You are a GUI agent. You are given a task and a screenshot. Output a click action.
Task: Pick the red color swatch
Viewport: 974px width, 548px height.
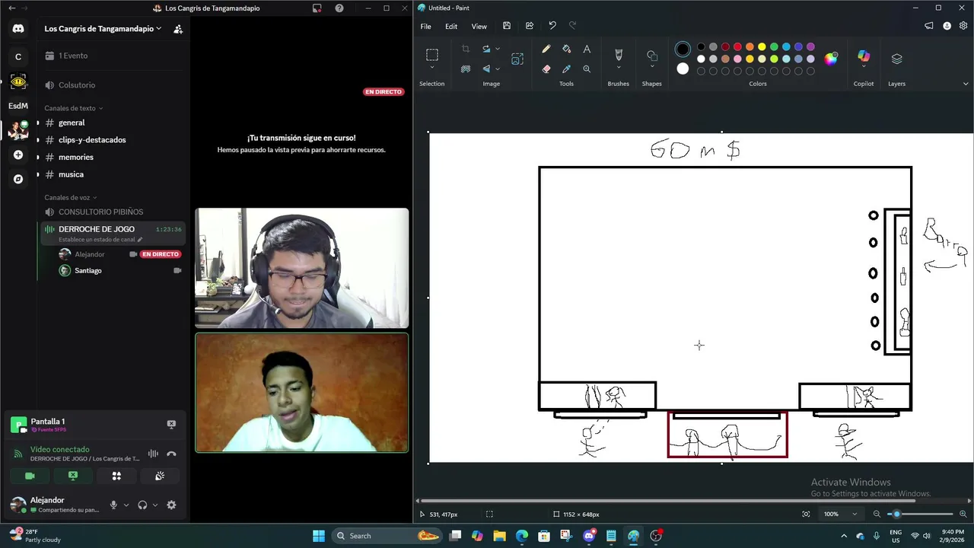click(737, 46)
